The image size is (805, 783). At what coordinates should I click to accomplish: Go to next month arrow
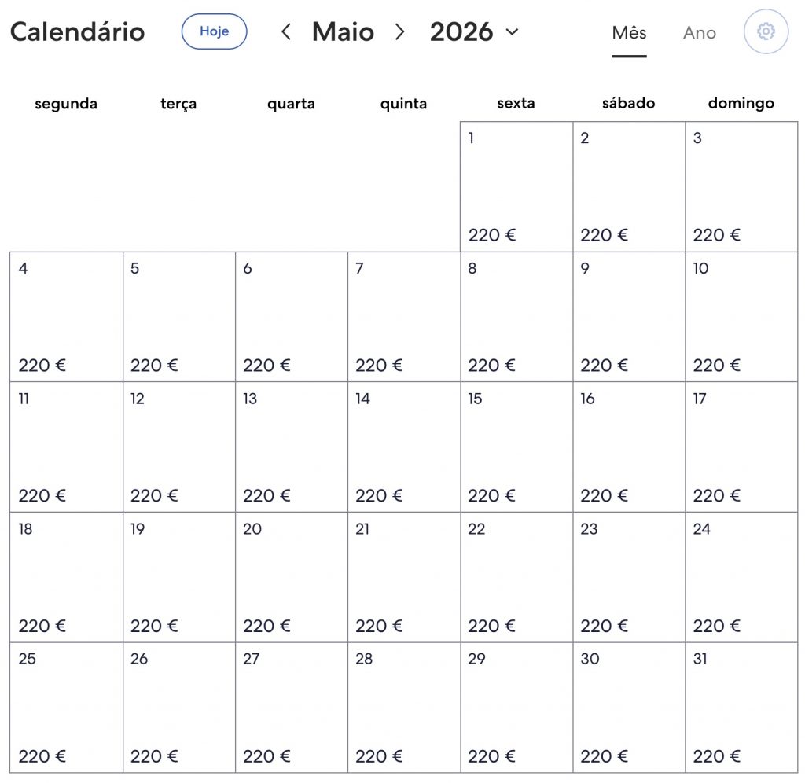point(399,31)
